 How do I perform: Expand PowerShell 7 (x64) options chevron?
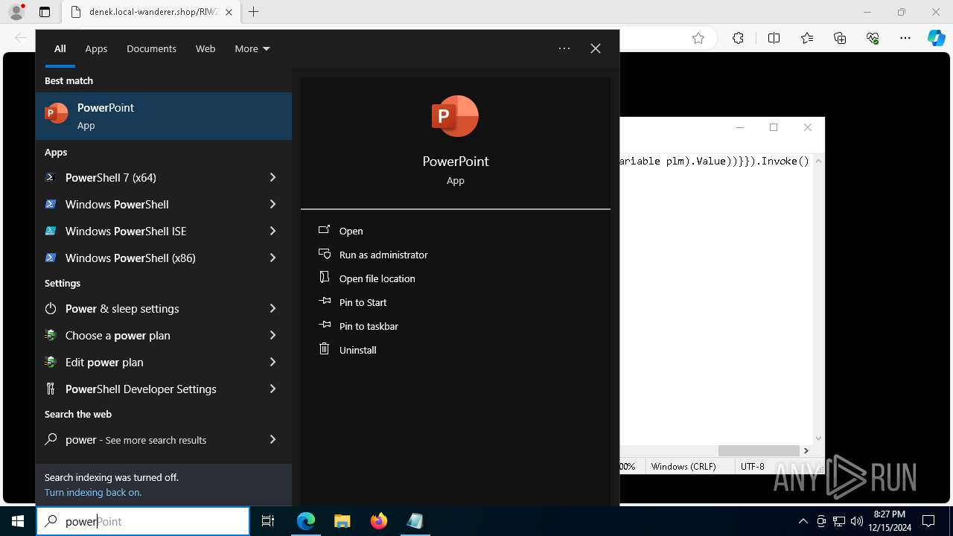(272, 177)
